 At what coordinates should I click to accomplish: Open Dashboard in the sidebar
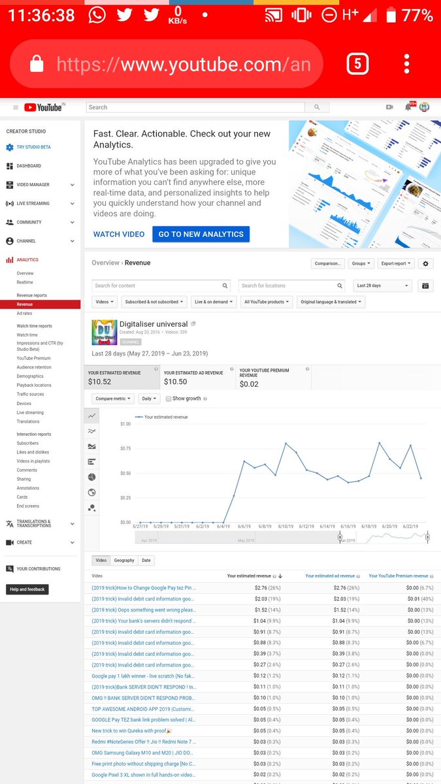[29, 166]
